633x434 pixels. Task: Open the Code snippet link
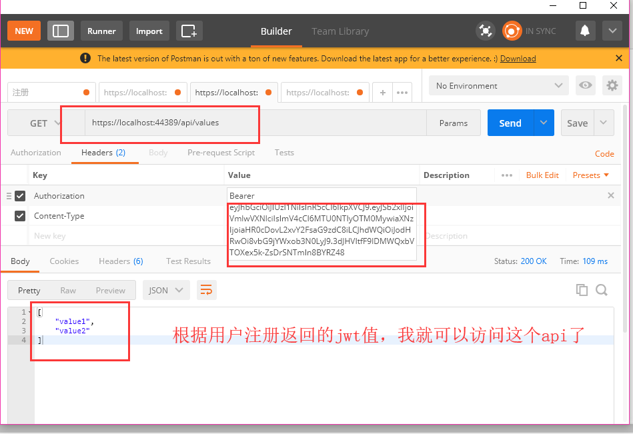(604, 154)
